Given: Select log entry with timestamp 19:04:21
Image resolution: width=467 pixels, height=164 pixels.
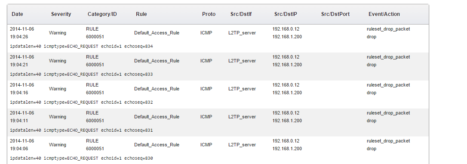Looking at the screenshot, I should tap(218, 66).
